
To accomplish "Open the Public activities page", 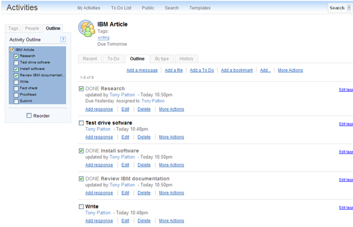I will (x=148, y=8).
